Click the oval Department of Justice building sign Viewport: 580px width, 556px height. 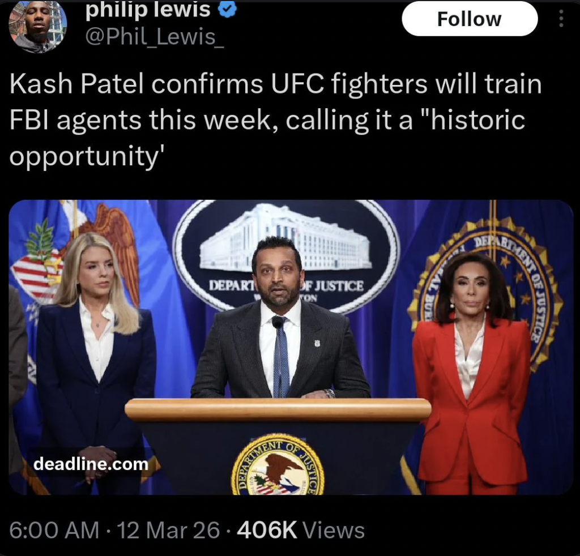point(287,255)
